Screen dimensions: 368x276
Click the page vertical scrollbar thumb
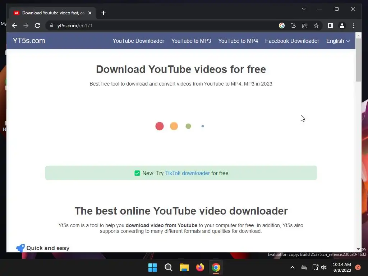tap(358, 60)
